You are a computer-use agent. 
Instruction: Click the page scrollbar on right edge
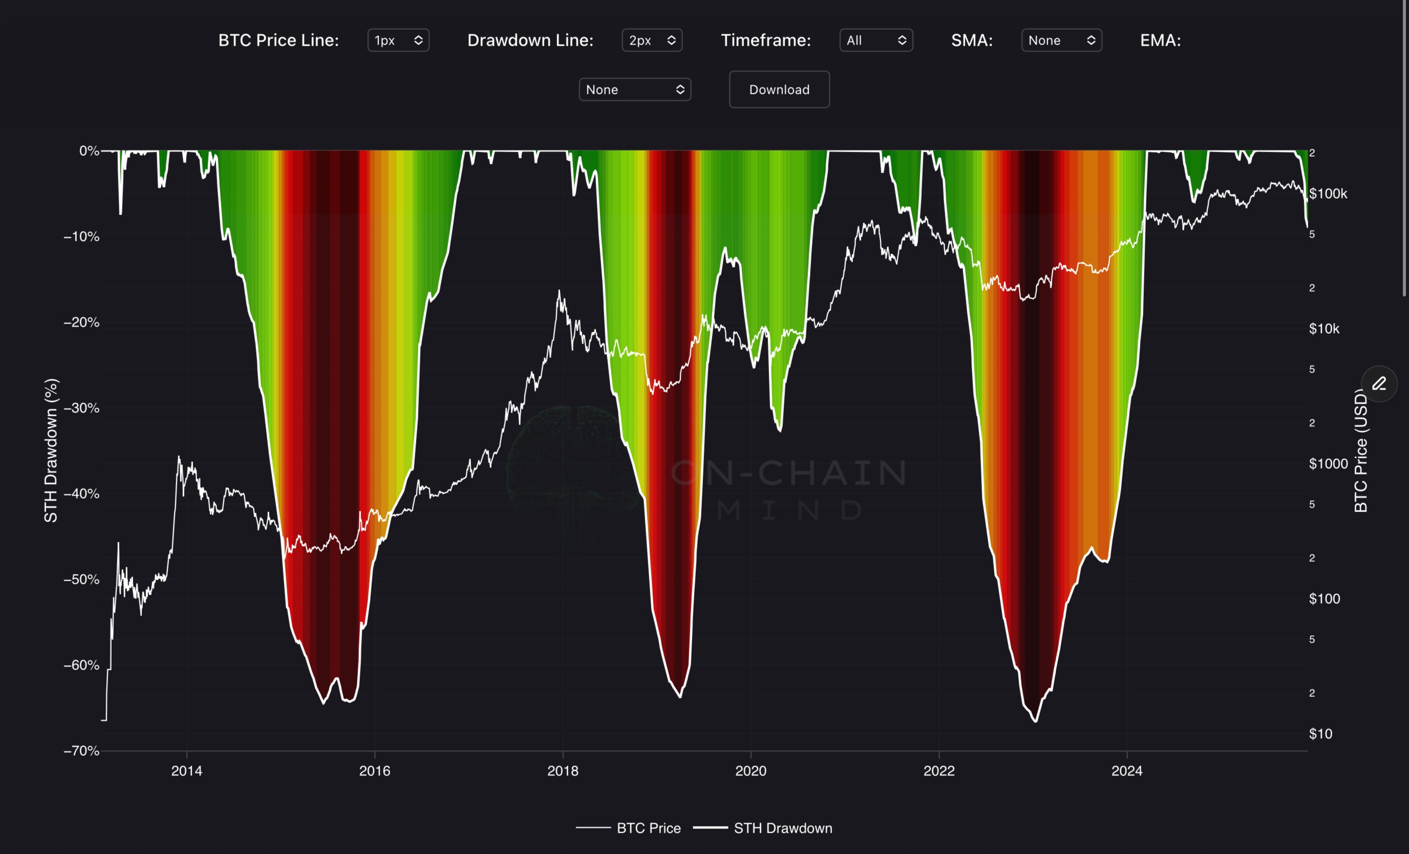[x=1404, y=148]
